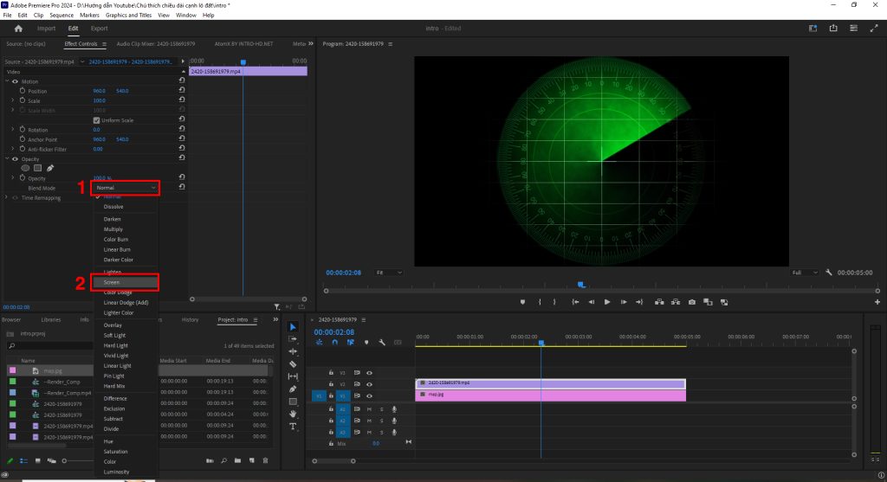Select the Type tool
Image resolution: width=887 pixels, height=482 pixels.
pyautogui.click(x=293, y=427)
